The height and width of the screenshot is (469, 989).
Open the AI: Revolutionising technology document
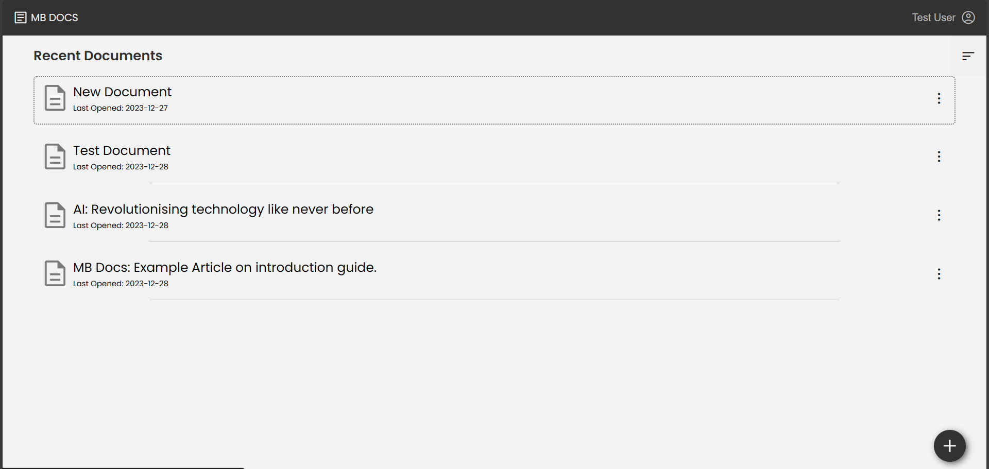coord(223,209)
